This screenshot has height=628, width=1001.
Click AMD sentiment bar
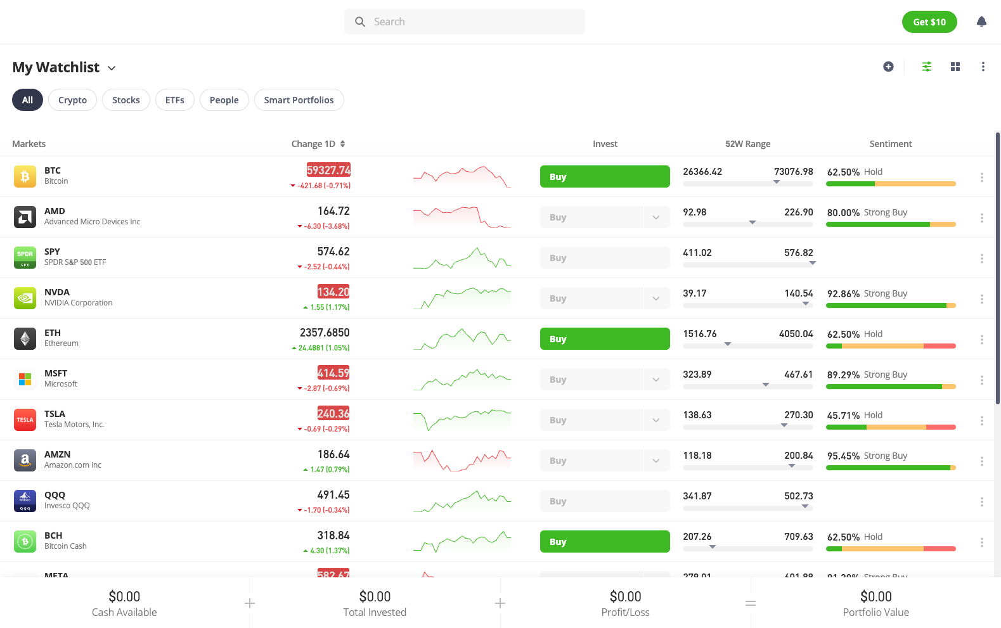[891, 224]
